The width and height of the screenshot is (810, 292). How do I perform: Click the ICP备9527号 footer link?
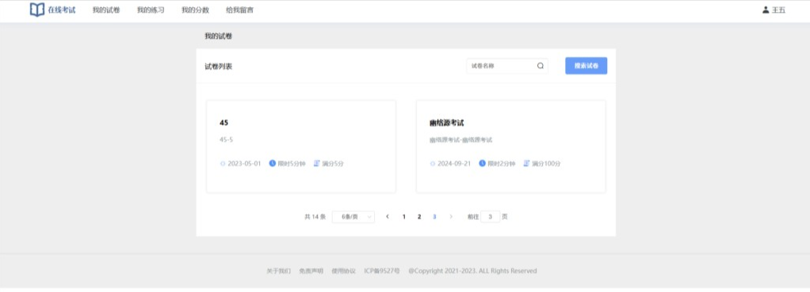[382, 271]
